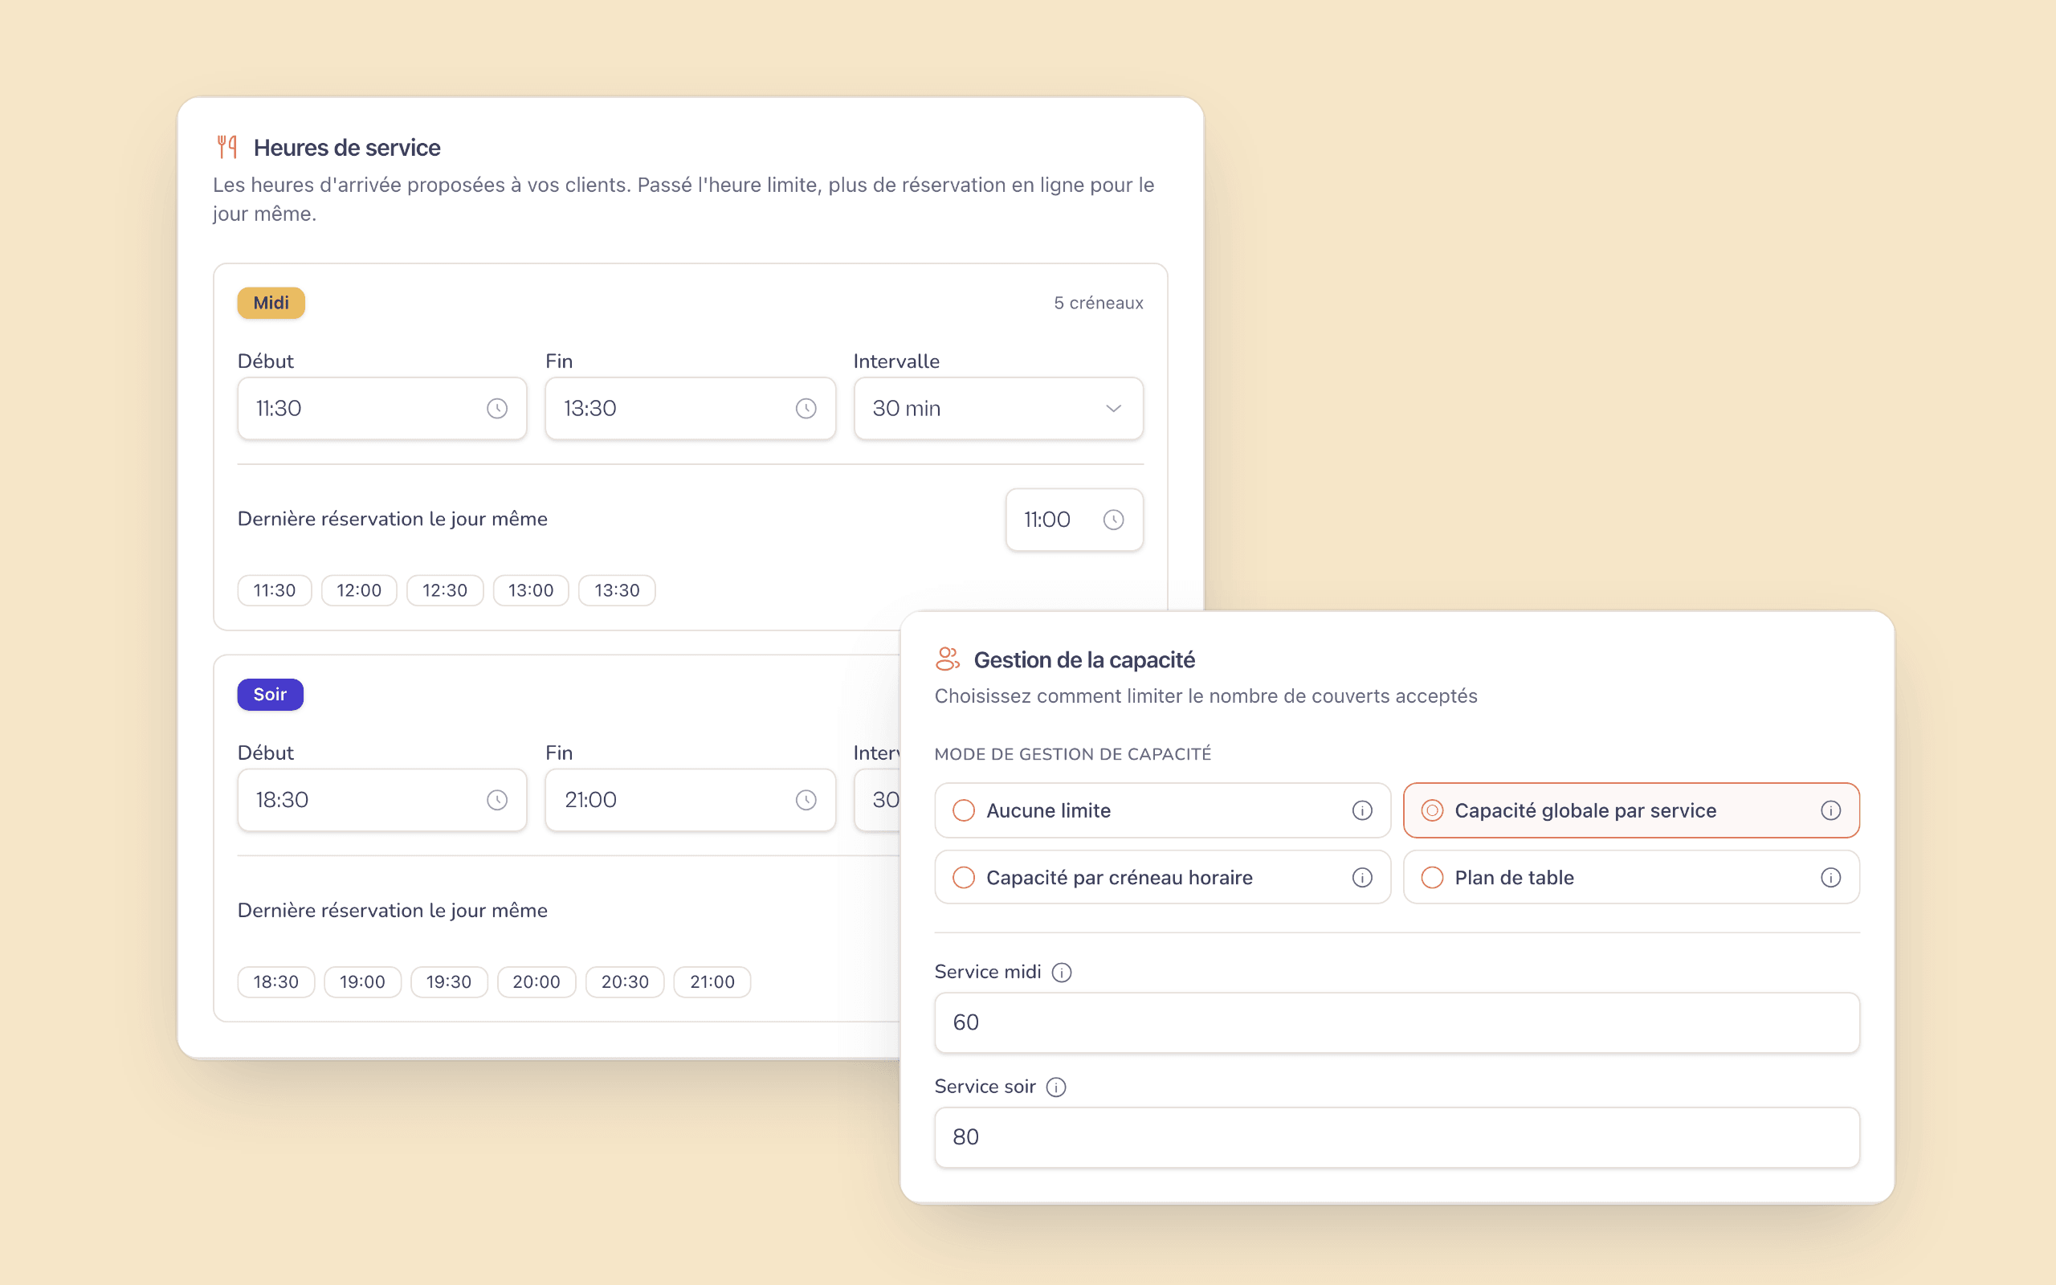The width and height of the screenshot is (2056, 1285).
Task: Show info for Aucune limite option
Action: pos(1362,811)
